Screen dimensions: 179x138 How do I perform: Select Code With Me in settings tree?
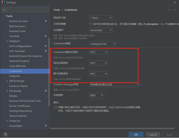(18, 66)
